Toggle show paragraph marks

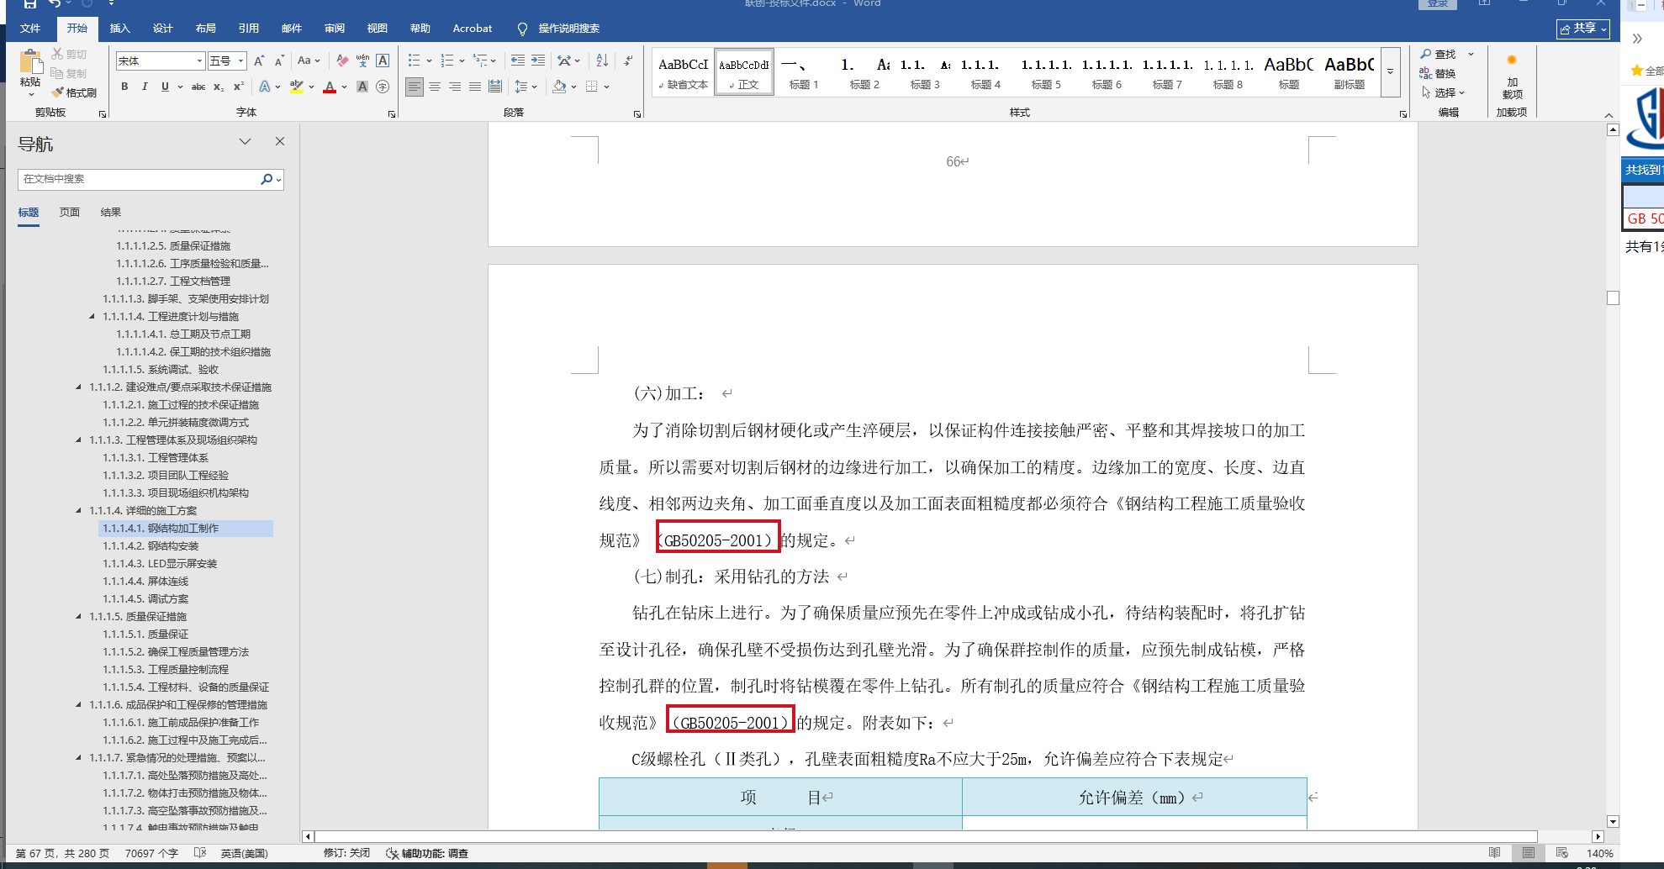pyautogui.click(x=628, y=61)
